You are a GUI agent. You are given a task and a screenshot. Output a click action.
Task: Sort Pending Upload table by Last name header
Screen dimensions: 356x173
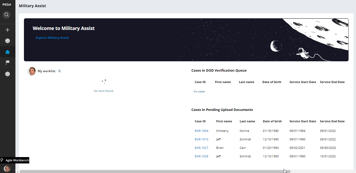click(x=247, y=121)
